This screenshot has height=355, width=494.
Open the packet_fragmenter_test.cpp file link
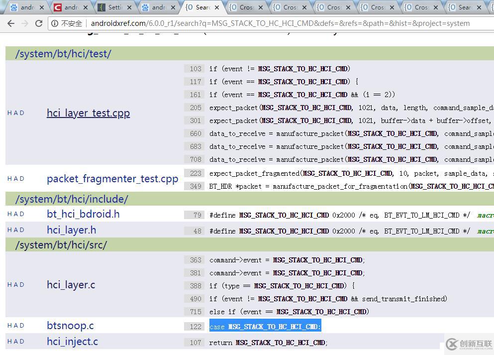(112, 179)
